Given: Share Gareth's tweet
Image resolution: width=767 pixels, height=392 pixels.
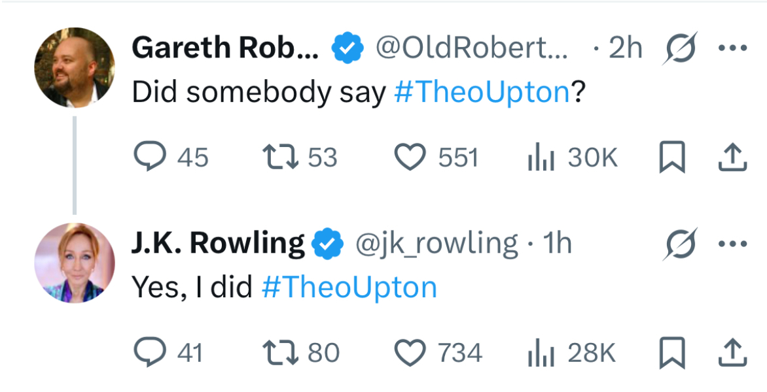Looking at the screenshot, I should click(x=733, y=158).
